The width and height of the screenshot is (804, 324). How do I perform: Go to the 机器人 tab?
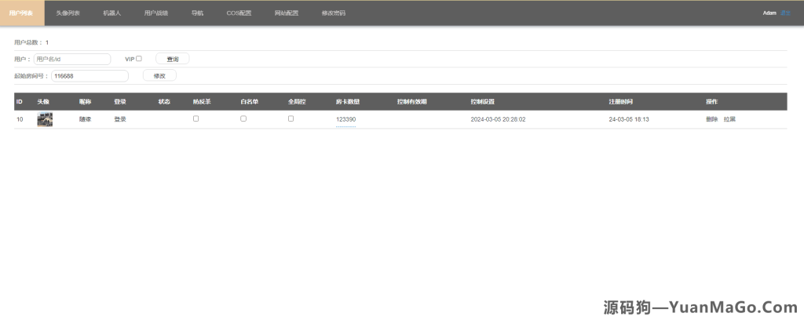[x=112, y=13]
